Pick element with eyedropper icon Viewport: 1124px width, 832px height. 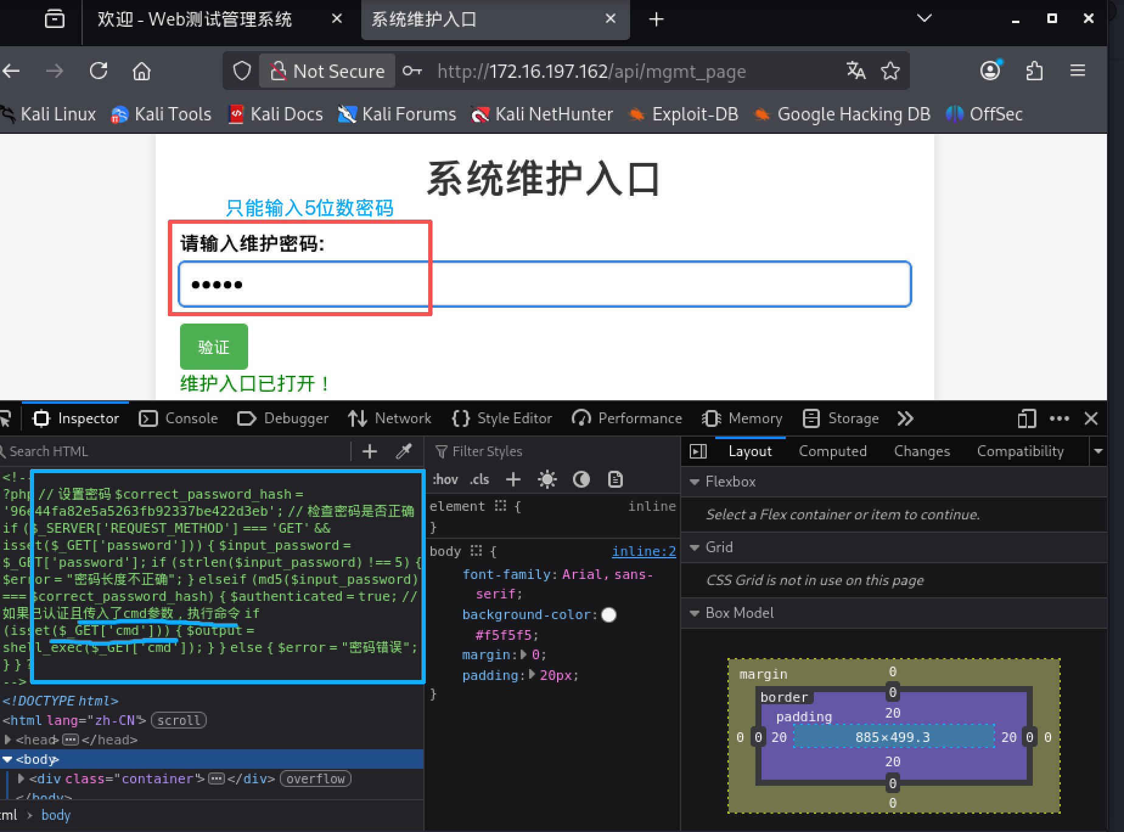click(404, 451)
